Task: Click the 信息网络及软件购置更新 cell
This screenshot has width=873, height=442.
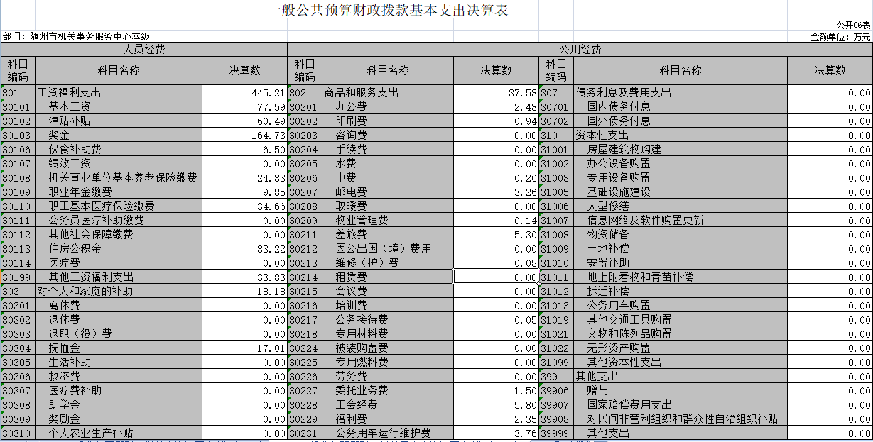Action: coord(680,221)
